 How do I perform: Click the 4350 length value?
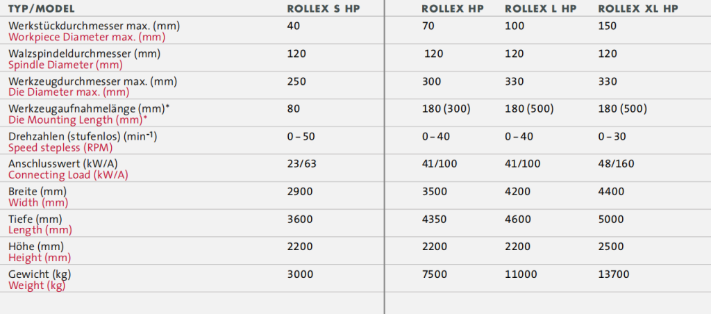pos(435,219)
